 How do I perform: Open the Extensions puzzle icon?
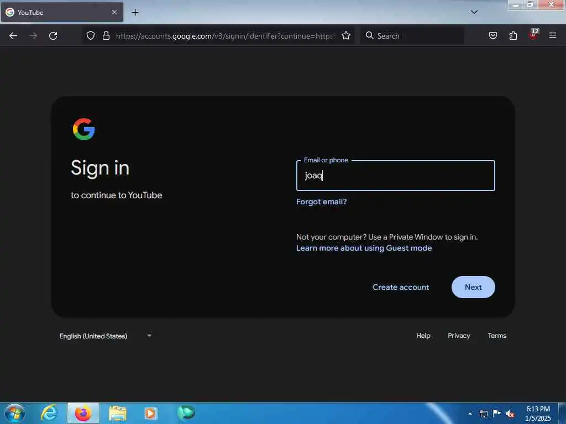513,35
